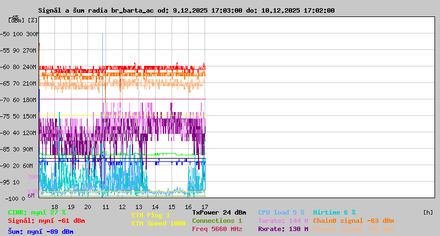
Task: Click the hour 17 label at graph end
Action: tap(205, 206)
